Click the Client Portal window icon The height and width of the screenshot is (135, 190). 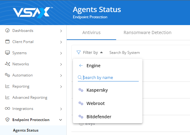pos(7,41)
